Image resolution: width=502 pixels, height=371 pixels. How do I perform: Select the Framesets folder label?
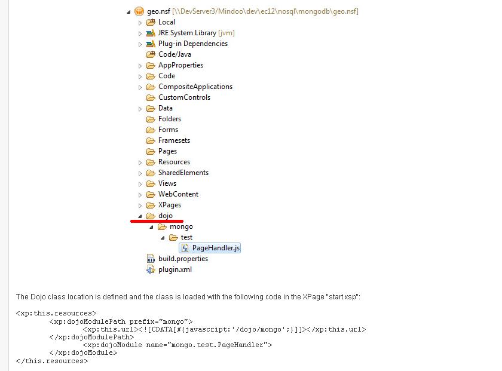click(x=174, y=140)
